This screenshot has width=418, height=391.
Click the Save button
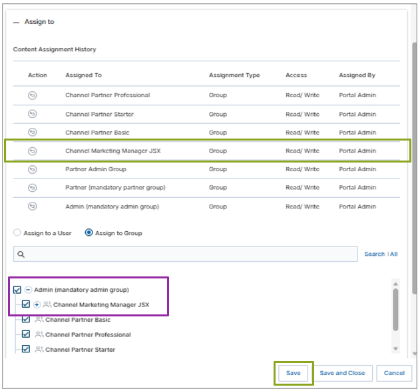click(294, 373)
